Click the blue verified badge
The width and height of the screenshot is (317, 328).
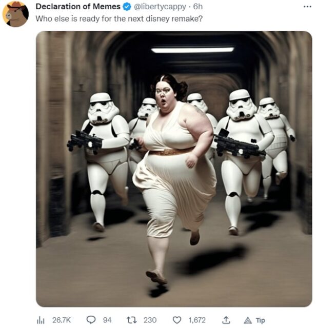tap(127, 7)
